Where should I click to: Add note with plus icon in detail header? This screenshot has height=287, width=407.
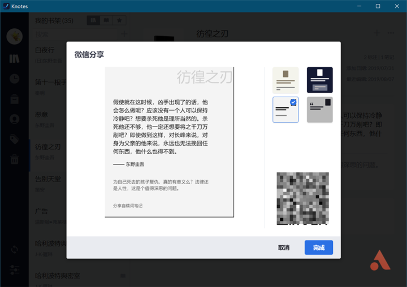click(x=376, y=33)
